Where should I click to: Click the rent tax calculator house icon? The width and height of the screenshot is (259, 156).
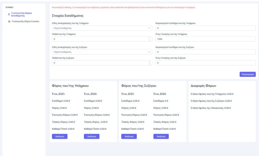[9, 21]
